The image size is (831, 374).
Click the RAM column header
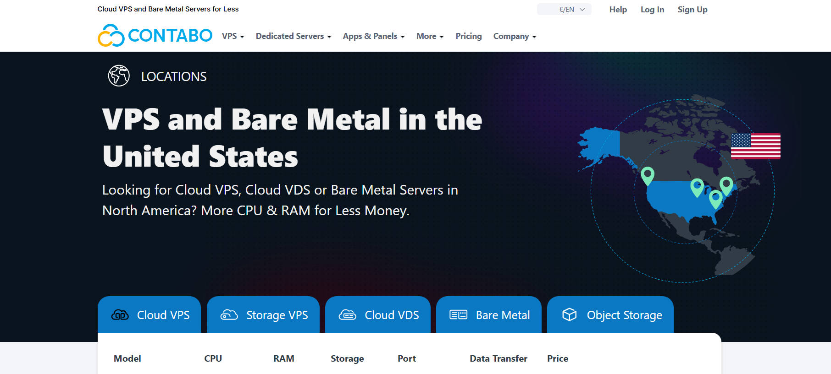(x=284, y=358)
